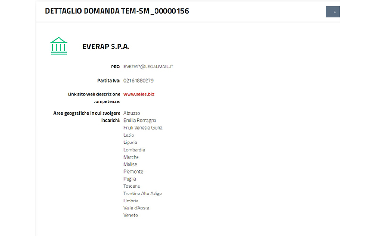The height and width of the screenshot is (236, 378).
Task: Select Puglia in the regions list
Action: [129, 179]
